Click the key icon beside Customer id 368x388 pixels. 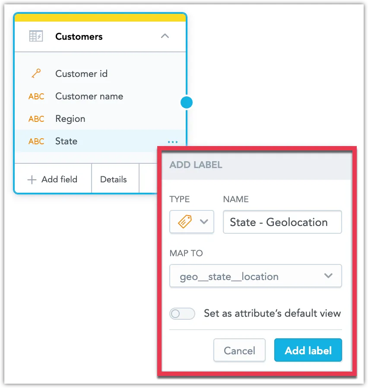36,73
